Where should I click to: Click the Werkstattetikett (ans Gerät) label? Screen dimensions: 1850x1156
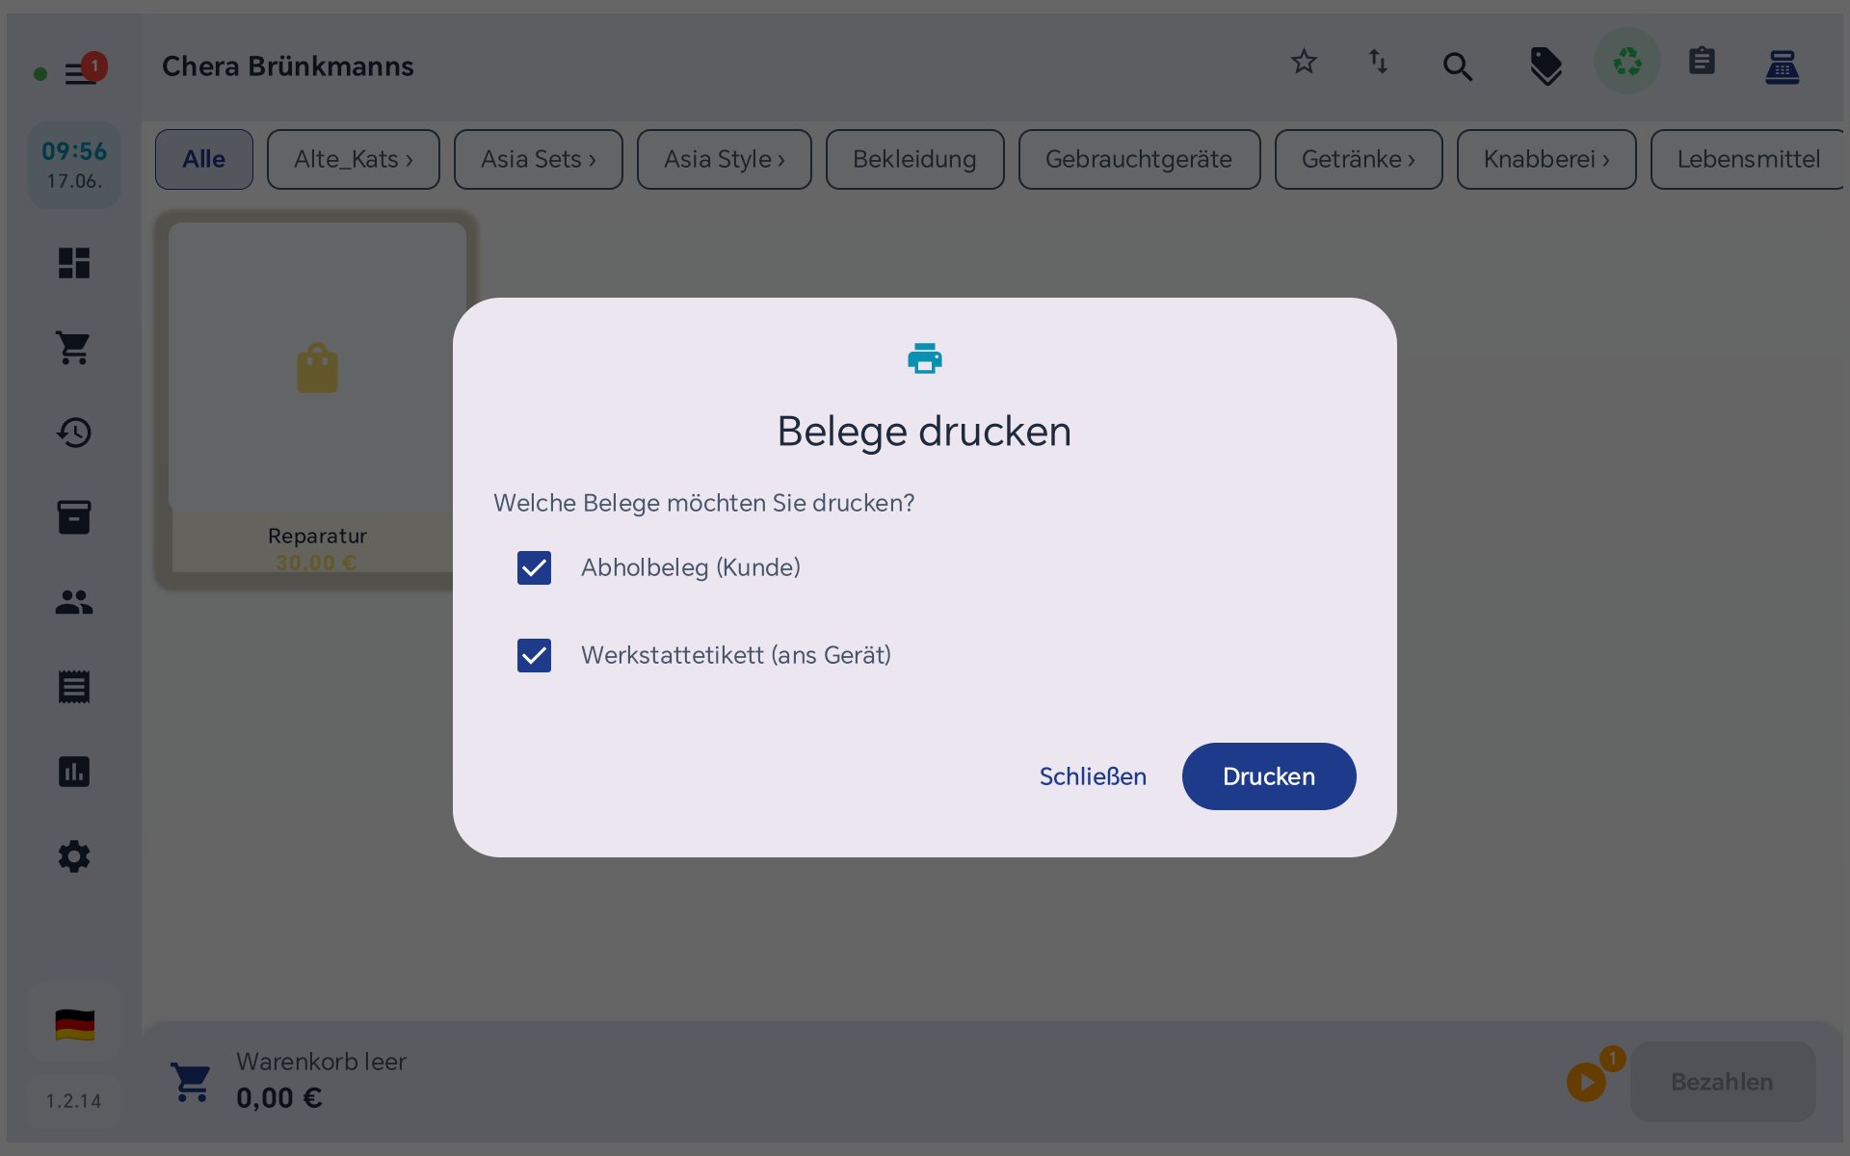pyautogui.click(x=736, y=656)
